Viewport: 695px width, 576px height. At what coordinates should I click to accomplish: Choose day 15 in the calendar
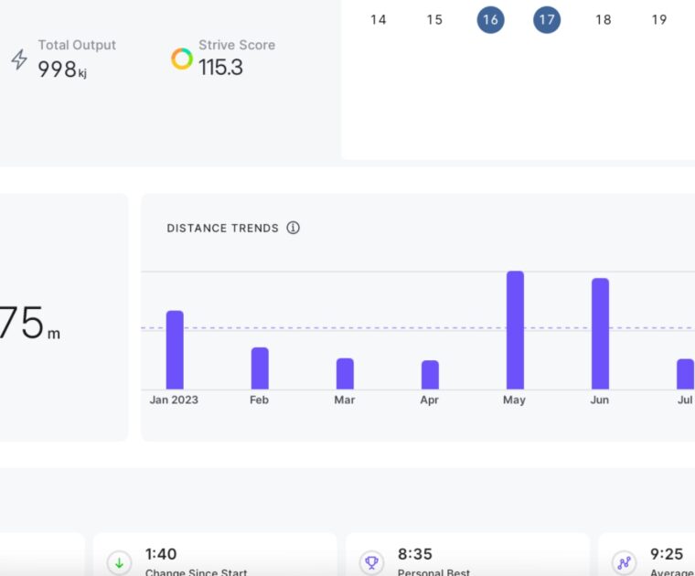pyautogui.click(x=434, y=19)
